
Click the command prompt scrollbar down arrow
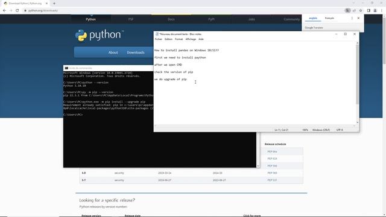pyautogui.click(x=258, y=166)
